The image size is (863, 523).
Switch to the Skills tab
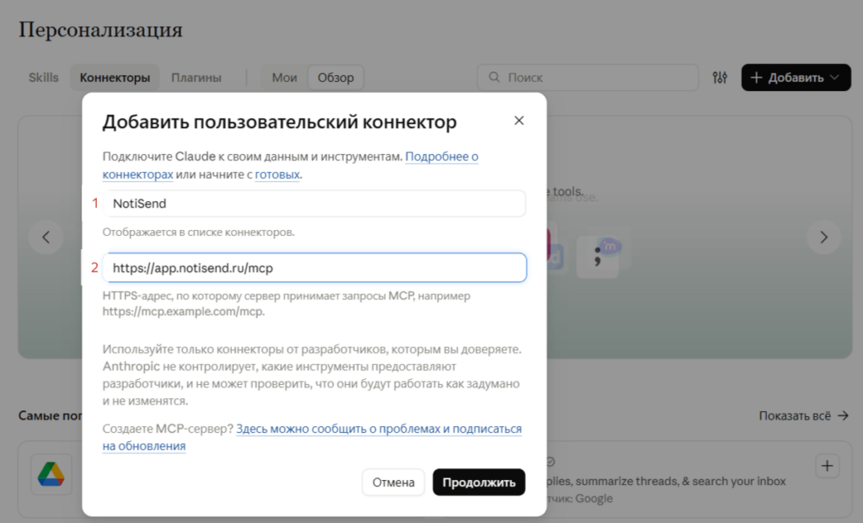(44, 77)
